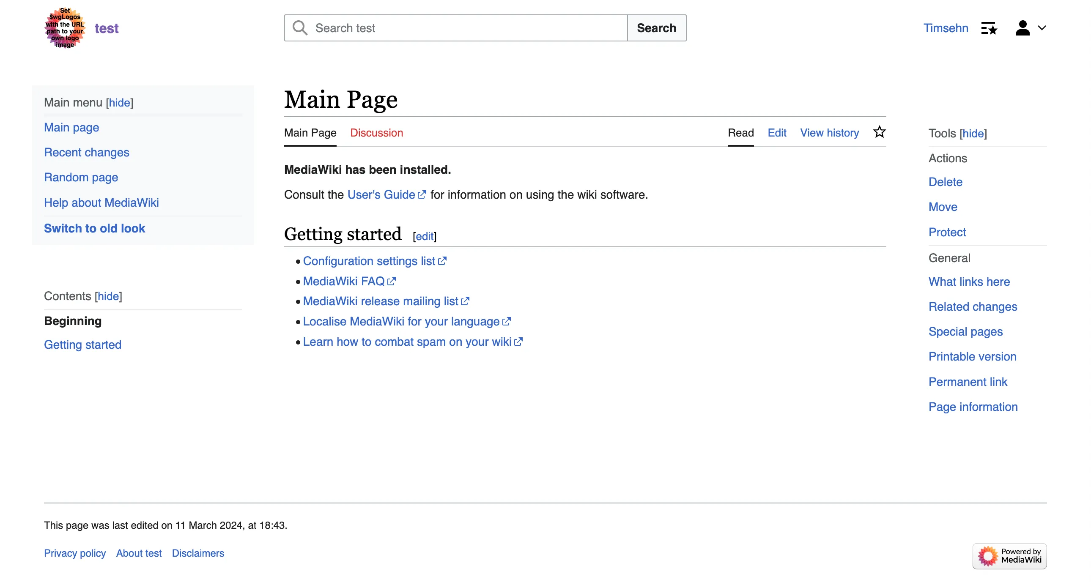1091x585 pixels.
Task: Open the watchlist icon
Action: 989,28
